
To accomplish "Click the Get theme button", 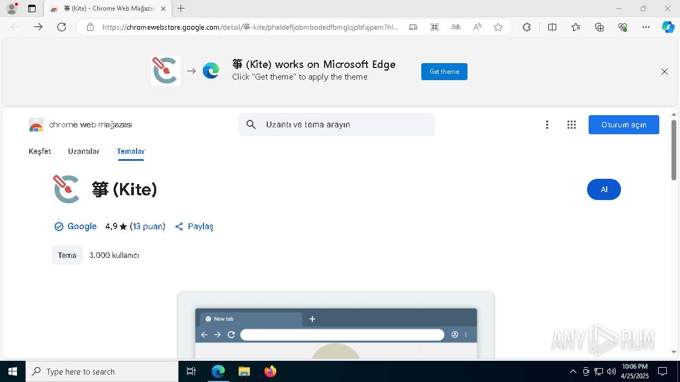I will [x=444, y=72].
